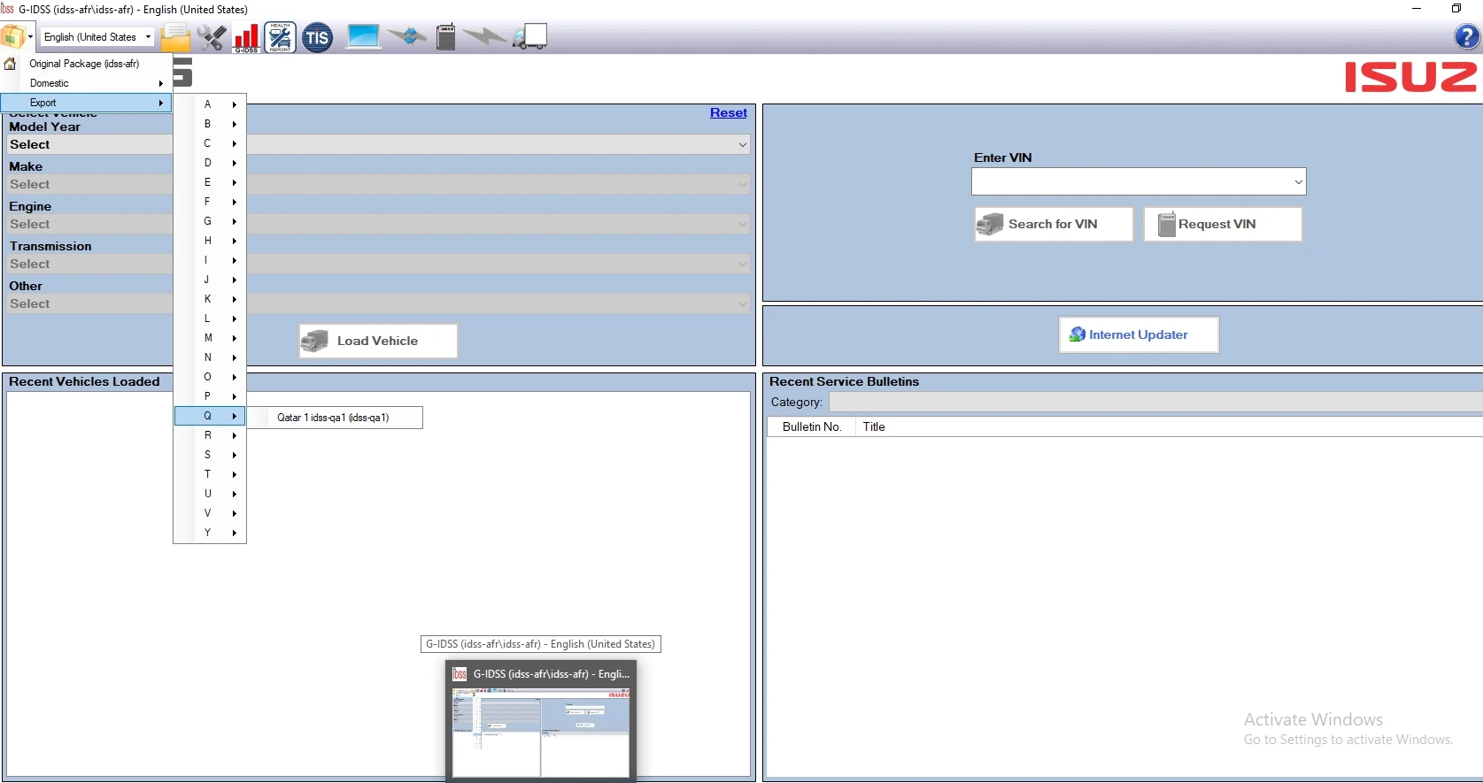
Task: Expand the V country submenu
Action: pos(210,513)
